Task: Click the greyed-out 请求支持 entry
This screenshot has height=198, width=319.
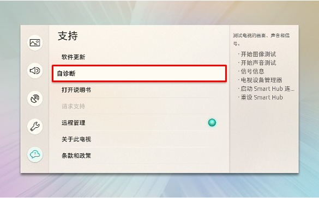Action: [74, 106]
